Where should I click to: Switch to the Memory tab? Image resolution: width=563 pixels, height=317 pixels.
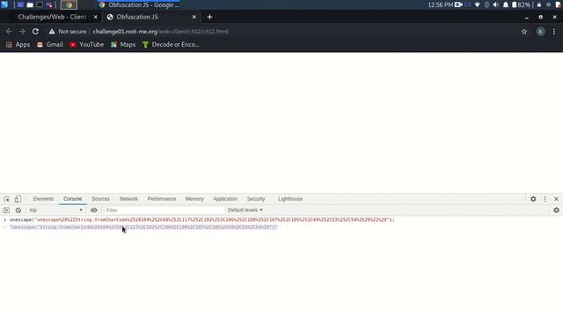pos(194,199)
